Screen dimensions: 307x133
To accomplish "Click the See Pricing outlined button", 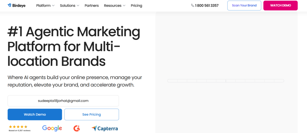I will [91, 114].
